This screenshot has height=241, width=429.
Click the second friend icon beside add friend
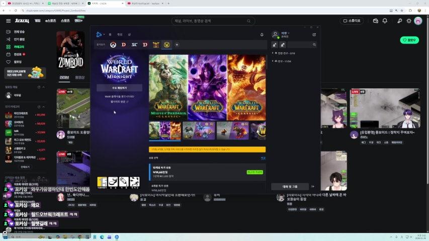[283, 45]
